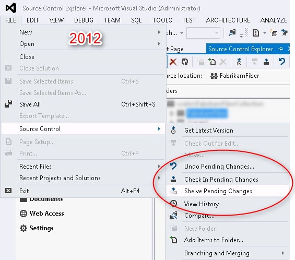Open Settings in Team Explorer
This screenshot has width=295, height=260.
coord(41,228)
